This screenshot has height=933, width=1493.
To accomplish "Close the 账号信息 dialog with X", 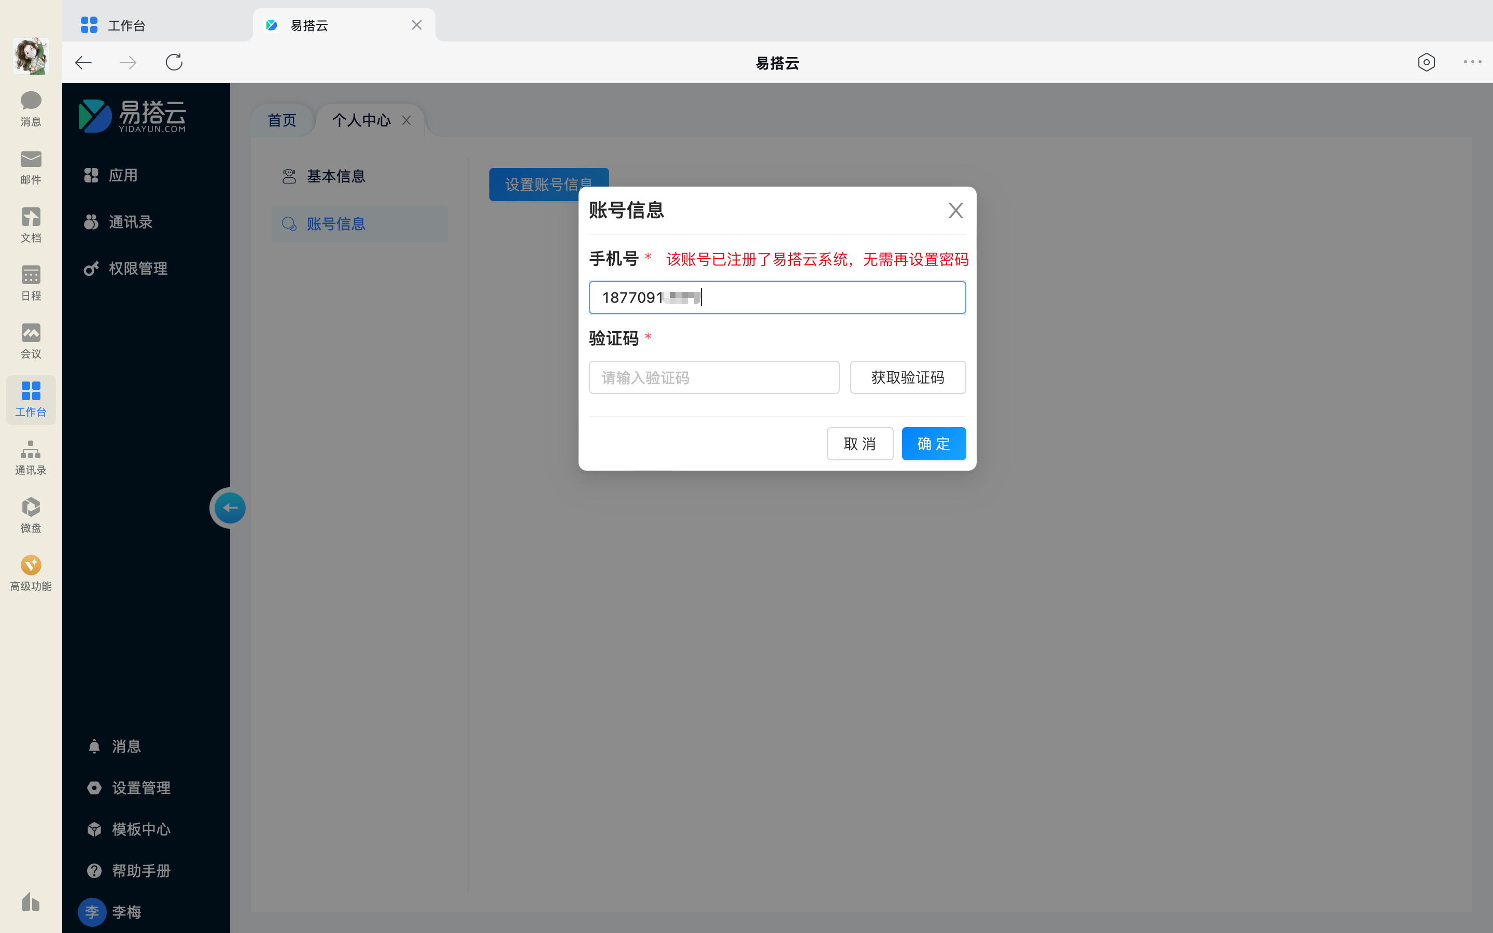I will (x=955, y=210).
